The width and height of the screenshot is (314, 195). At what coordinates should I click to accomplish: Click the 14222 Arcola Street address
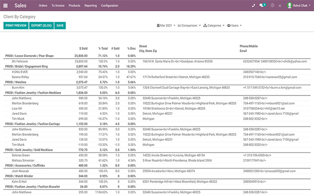pos(174,156)
